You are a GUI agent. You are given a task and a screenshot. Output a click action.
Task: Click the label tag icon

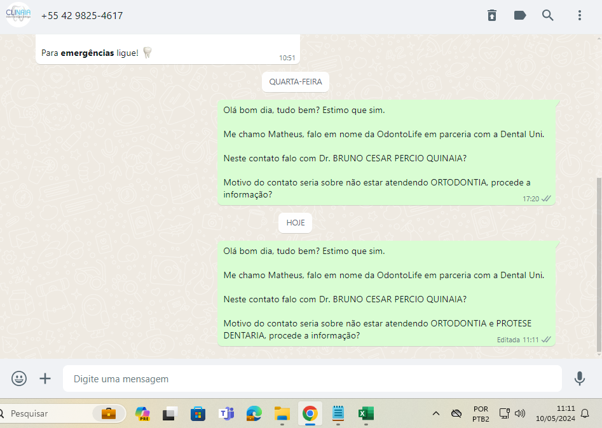click(520, 15)
